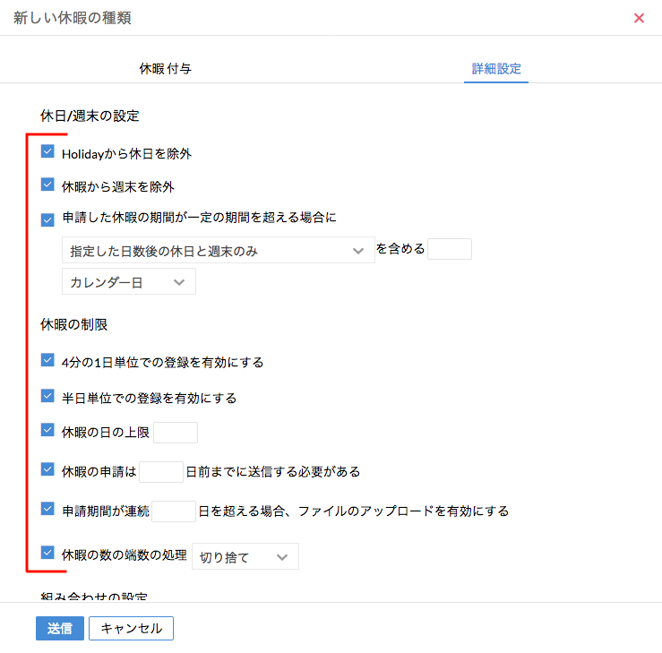662x653 pixels.
Task: Click the 申請期間が連続 days input field
Action: tap(174, 511)
